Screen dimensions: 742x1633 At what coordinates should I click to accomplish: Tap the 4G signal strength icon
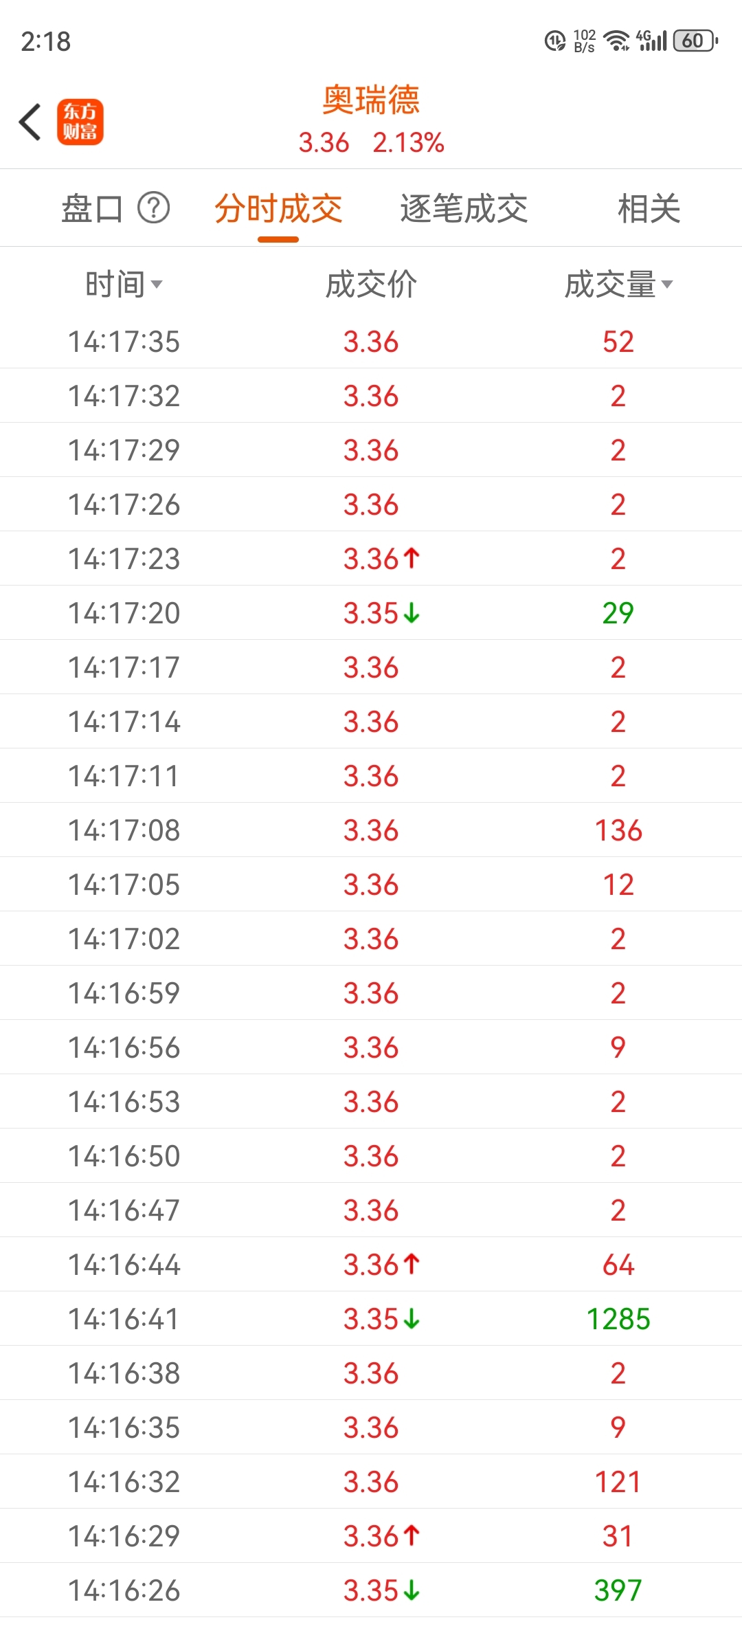(x=651, y=41)
